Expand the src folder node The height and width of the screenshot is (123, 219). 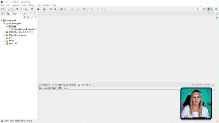click(4, 38)
